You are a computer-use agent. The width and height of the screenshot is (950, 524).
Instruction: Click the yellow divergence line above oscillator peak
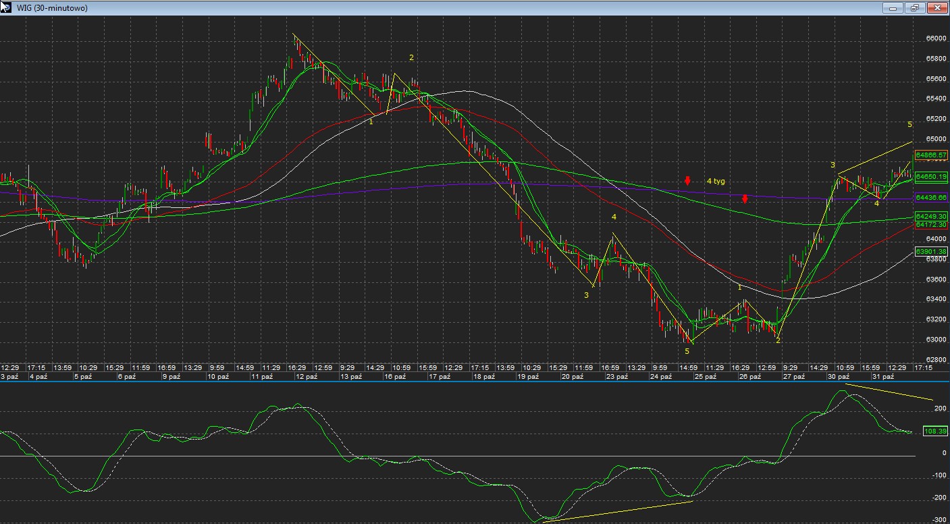890,392
